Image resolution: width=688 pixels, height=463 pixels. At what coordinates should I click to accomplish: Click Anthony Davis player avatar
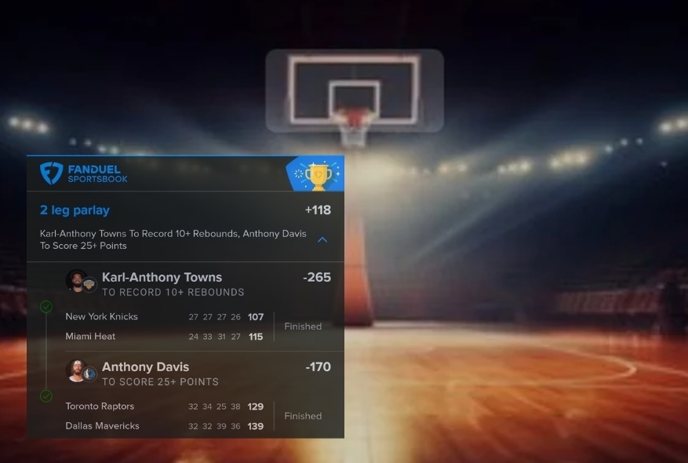(76, 370)
